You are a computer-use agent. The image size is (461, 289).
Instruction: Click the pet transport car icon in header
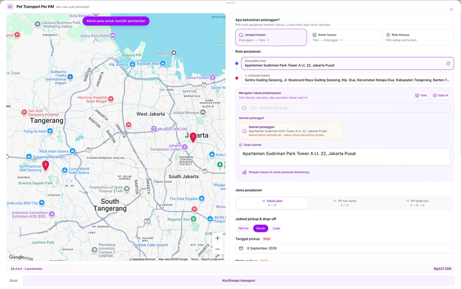point(10,6)
